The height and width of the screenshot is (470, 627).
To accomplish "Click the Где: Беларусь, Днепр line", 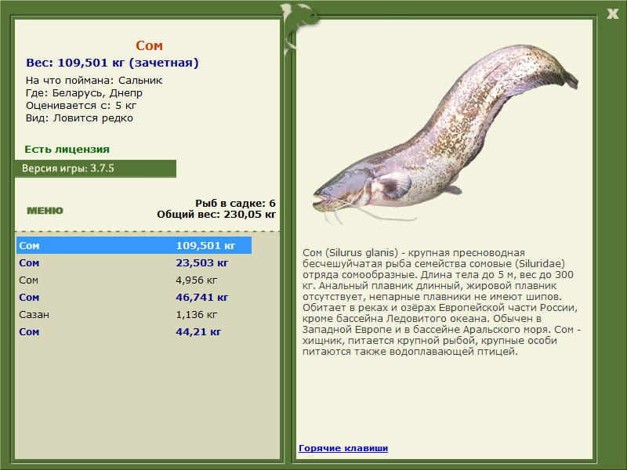I will (84, 93).
